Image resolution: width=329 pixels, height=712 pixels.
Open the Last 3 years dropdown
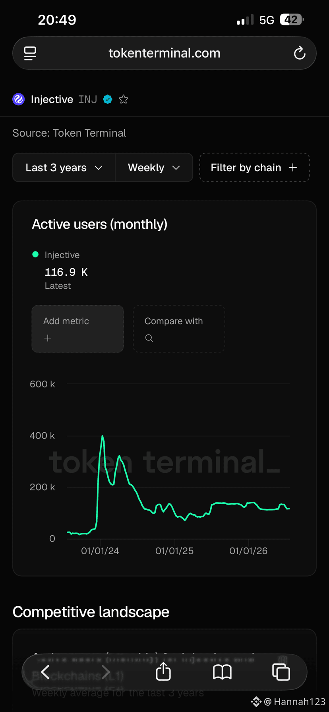click(x=64, y=168)
